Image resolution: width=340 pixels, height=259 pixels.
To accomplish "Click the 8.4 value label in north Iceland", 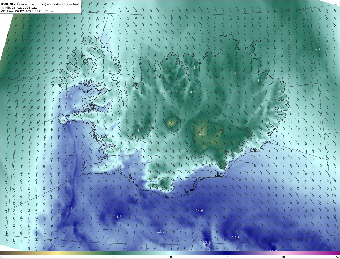I will tap(163, 91).
